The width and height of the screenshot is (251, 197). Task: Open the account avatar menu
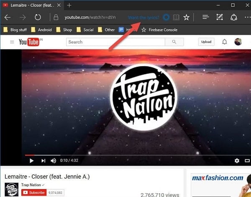(x=238, y=42)
